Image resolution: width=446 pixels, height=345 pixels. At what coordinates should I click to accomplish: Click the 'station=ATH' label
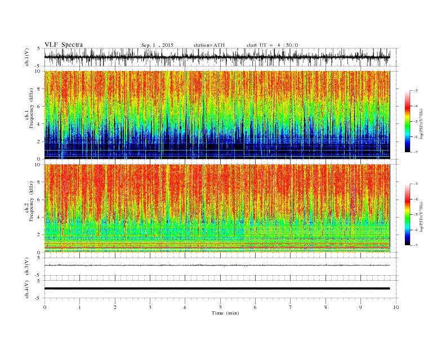(x=209, y=45)
